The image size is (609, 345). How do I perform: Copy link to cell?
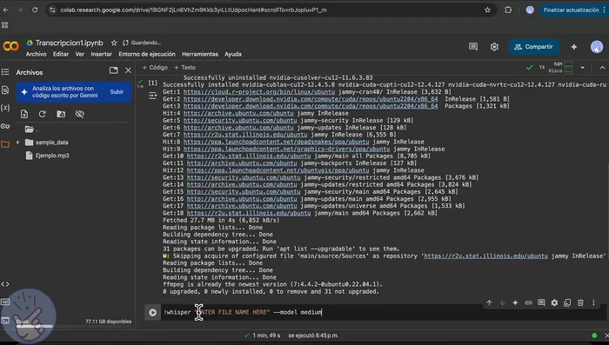click(528, 302)
